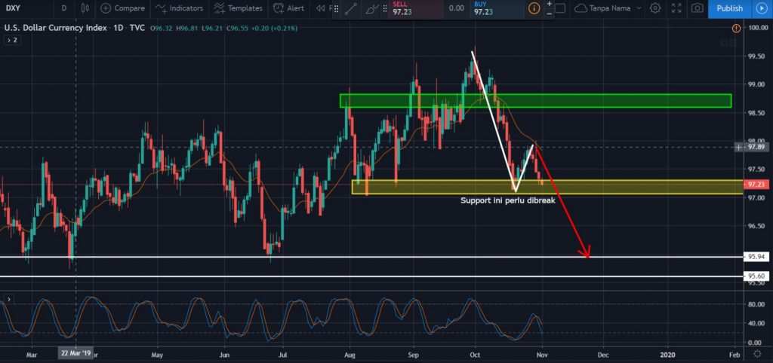Open the chart layout selector square
Screen dimensions: 773x363
click(x=560, y=8)
